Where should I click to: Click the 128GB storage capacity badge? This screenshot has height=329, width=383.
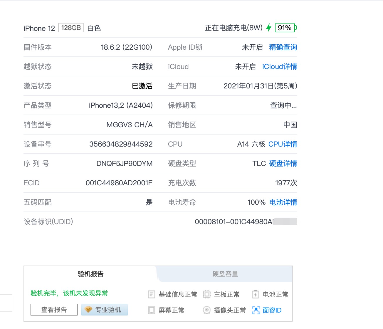tap(71, 28)
